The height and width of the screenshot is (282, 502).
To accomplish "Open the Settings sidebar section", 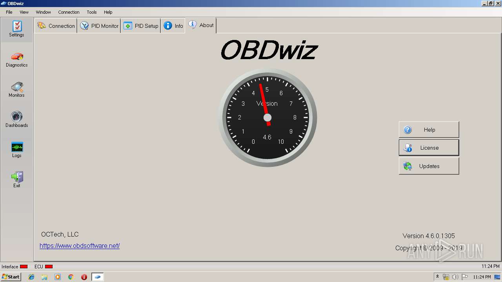I will pos(16,30).
